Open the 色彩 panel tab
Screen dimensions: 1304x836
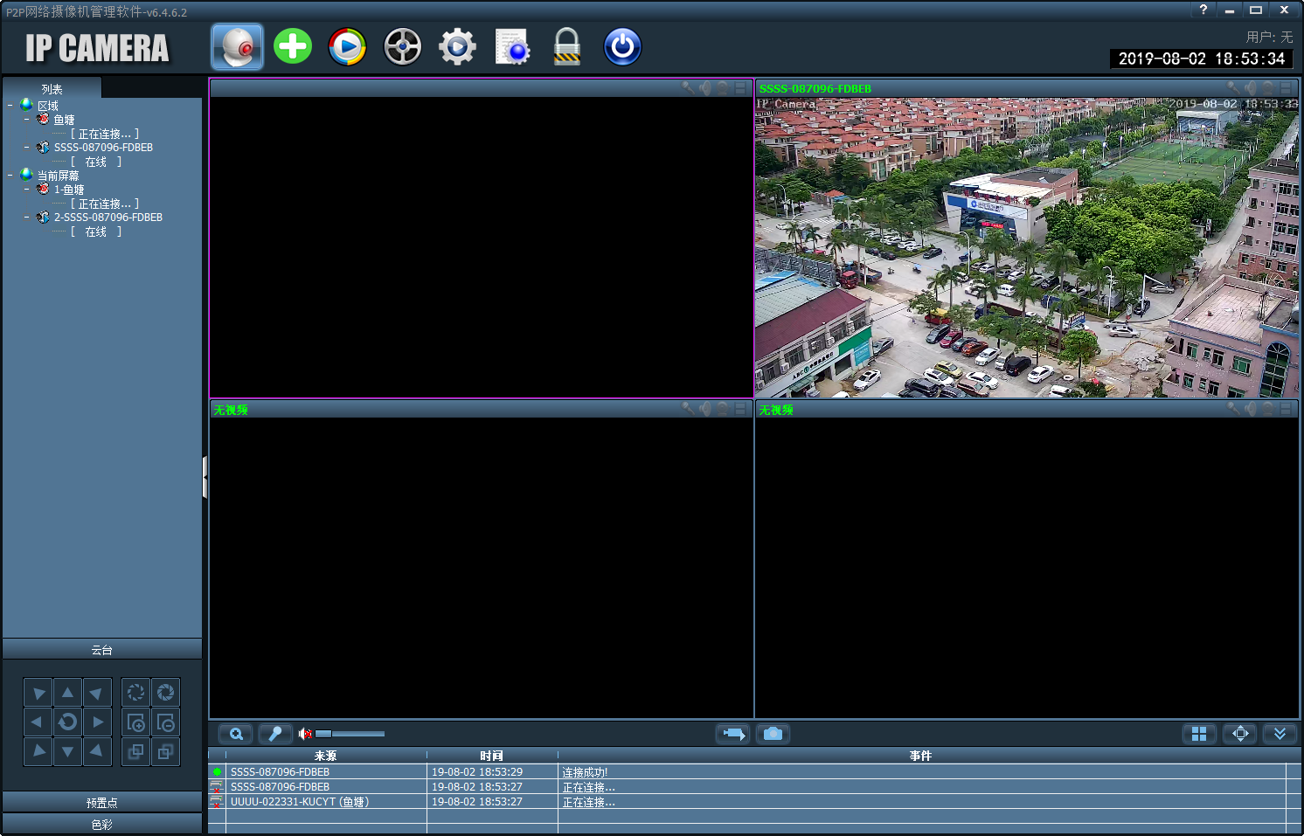(x=102, y=825)
